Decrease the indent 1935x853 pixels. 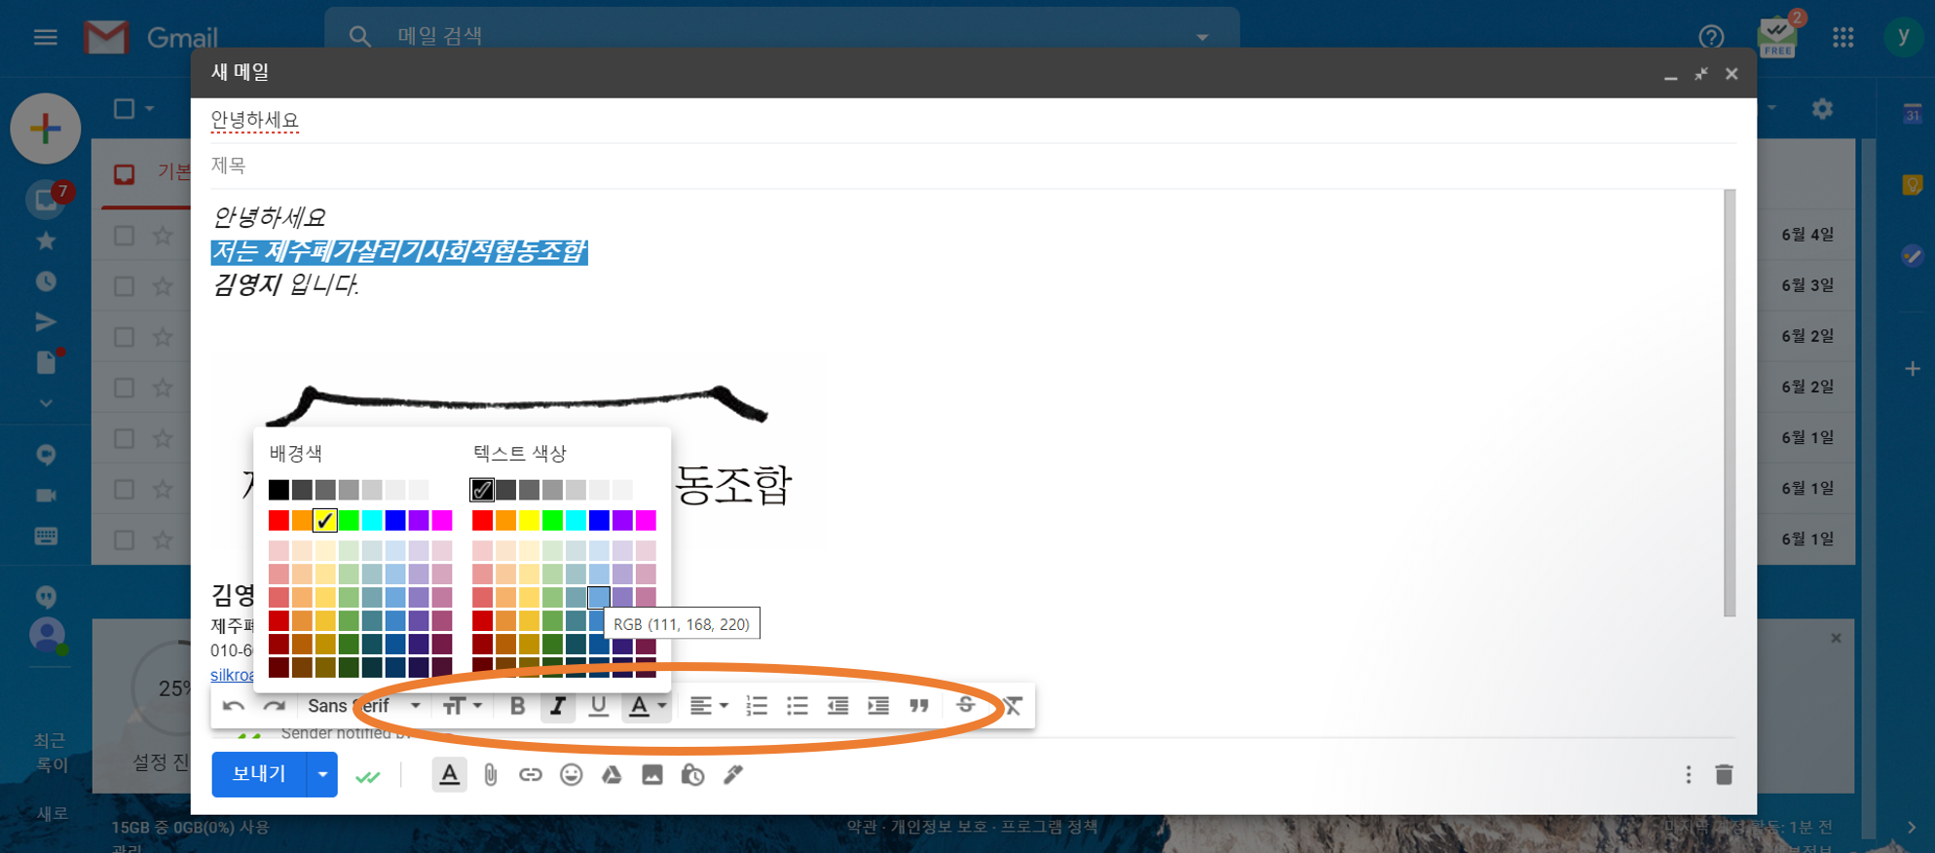(x=837, y=706)
